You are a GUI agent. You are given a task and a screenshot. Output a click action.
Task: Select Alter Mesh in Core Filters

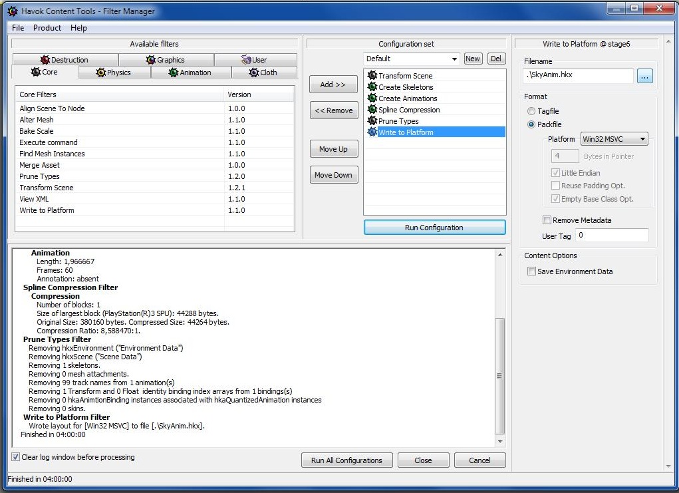tap(154, 120)
